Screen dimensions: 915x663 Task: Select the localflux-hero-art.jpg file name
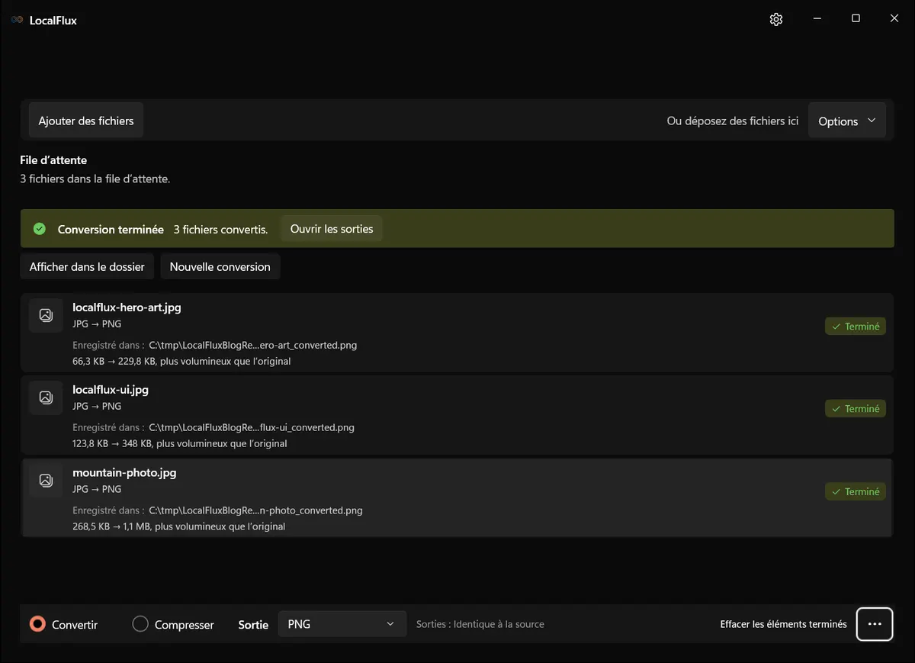[127, 307]
